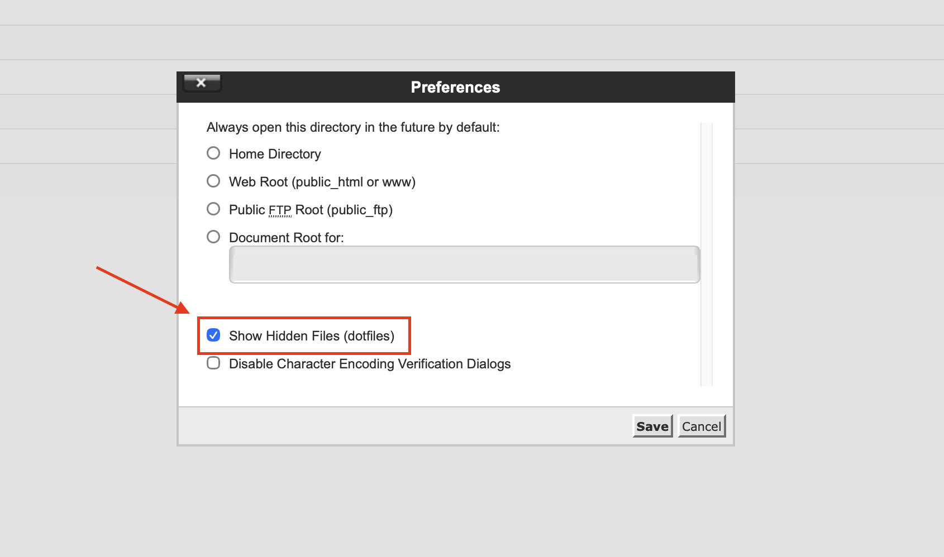Click the Public FTP Root label

click(311, 210)
